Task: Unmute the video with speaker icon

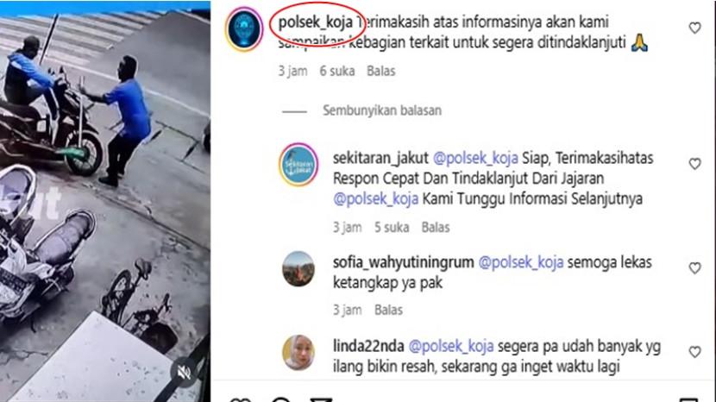Action: click(x=184, y=374)
